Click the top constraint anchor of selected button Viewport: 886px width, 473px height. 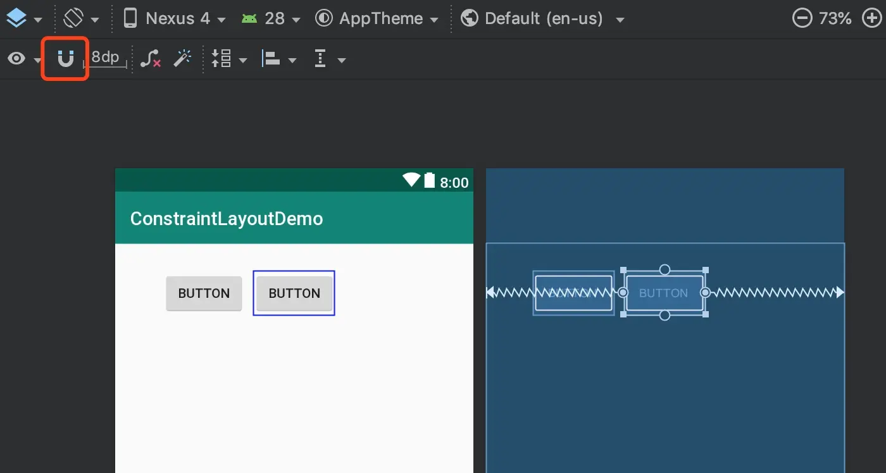664,270
